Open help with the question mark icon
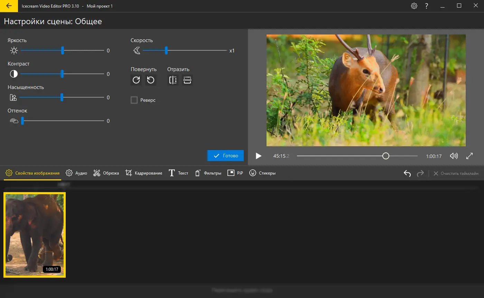This screenshot has height=298, width=484. pyautogui.click(x=427, y=6)
